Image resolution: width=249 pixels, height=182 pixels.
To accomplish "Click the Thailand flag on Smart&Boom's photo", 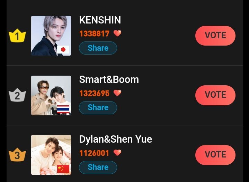I will click(63, 109).
